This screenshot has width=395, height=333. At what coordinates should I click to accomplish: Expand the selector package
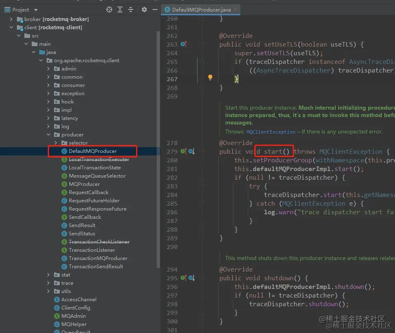(x=56, y=143)
